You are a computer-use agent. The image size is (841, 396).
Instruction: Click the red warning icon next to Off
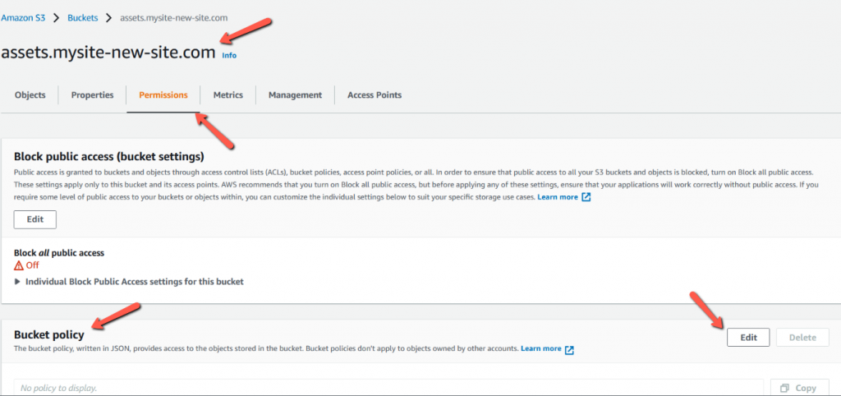coord(19,265)
